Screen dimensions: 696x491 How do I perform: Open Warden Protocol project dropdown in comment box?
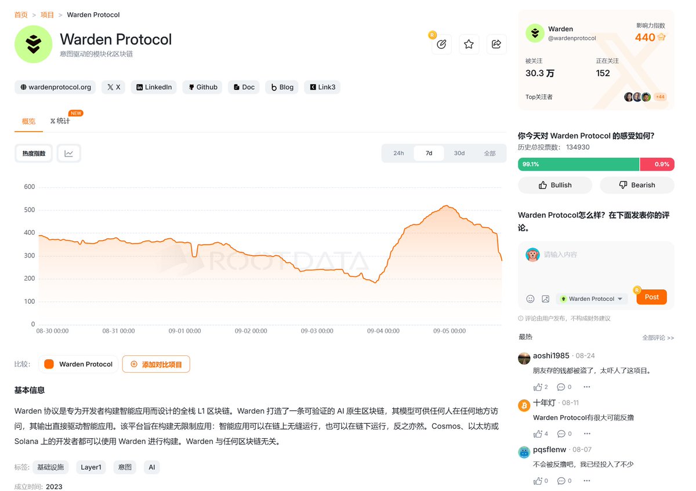pyautogui.click(x=592, y=299)
